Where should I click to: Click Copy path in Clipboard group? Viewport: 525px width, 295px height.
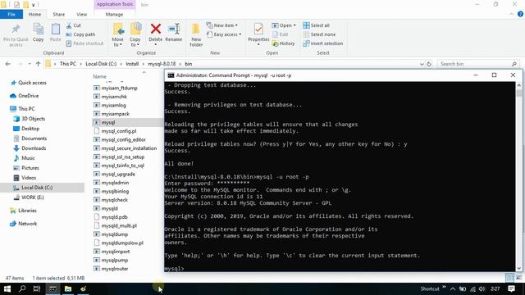(80, 34)
